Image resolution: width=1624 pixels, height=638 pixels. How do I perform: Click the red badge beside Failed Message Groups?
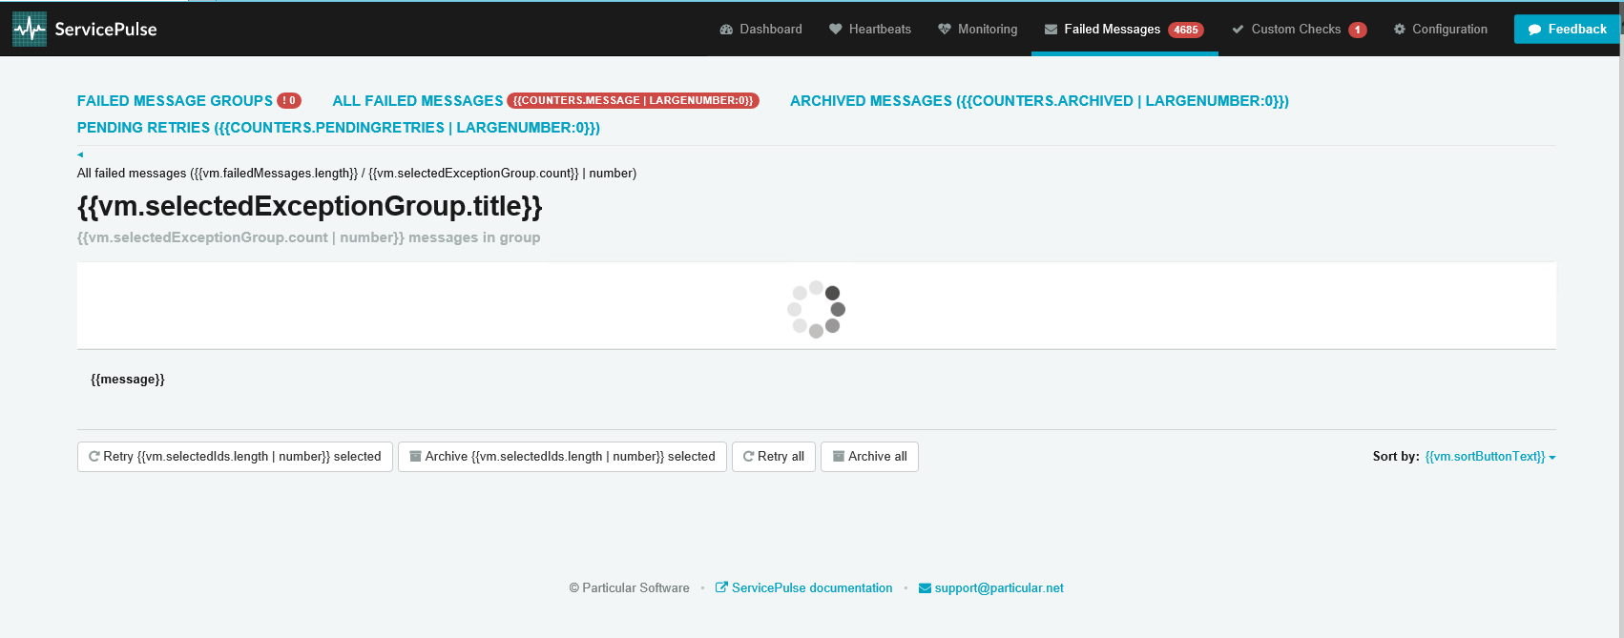pos(289,100)
